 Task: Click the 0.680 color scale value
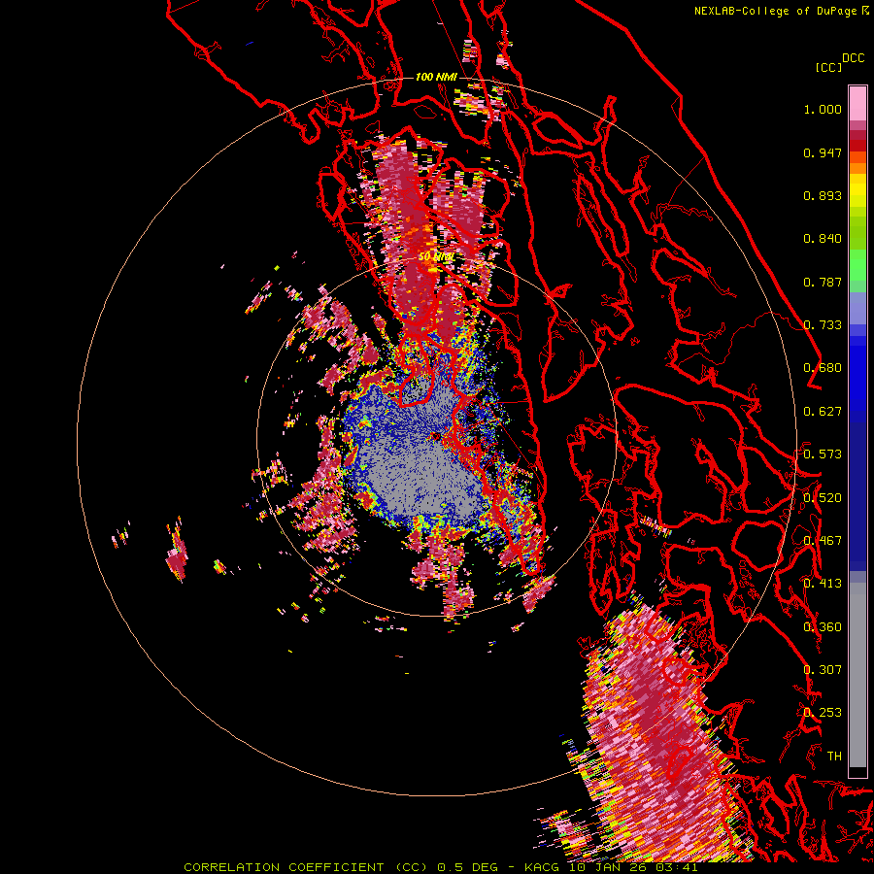(x=823, y=368)
